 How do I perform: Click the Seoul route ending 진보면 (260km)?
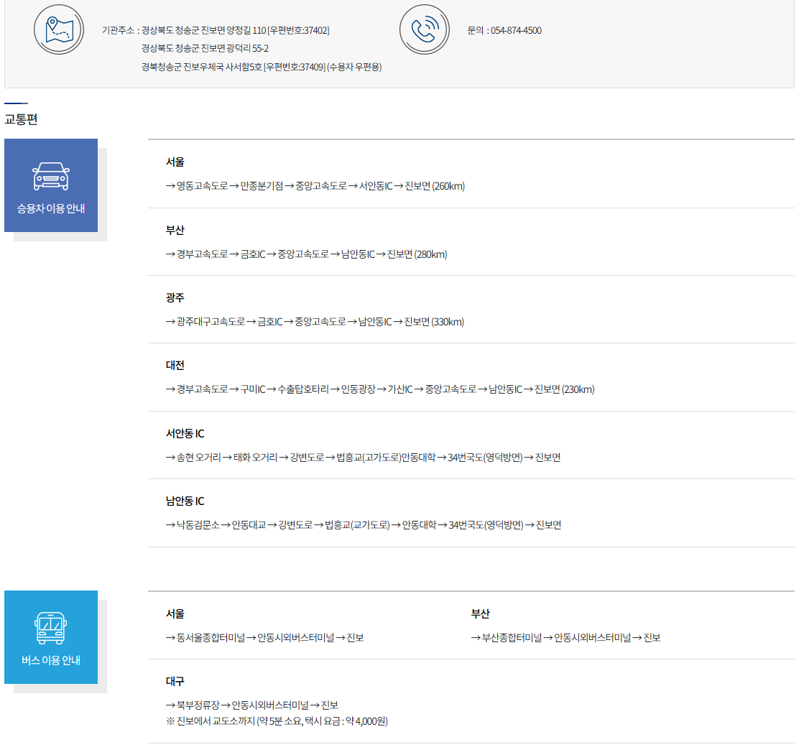315,186
